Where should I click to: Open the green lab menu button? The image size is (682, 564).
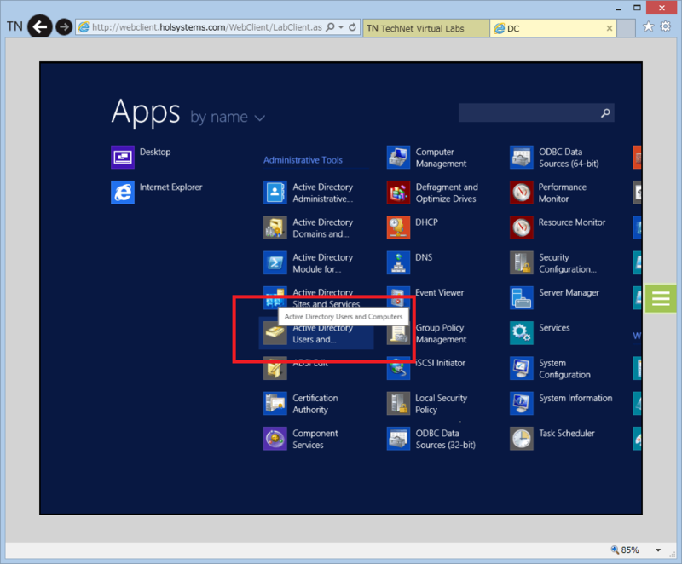660,298
